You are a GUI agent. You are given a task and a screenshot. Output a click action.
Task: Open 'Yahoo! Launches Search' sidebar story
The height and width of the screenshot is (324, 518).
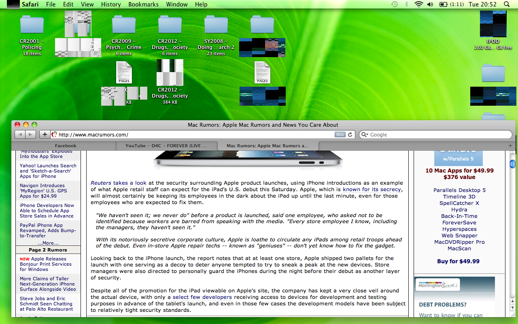click(48, 171)
